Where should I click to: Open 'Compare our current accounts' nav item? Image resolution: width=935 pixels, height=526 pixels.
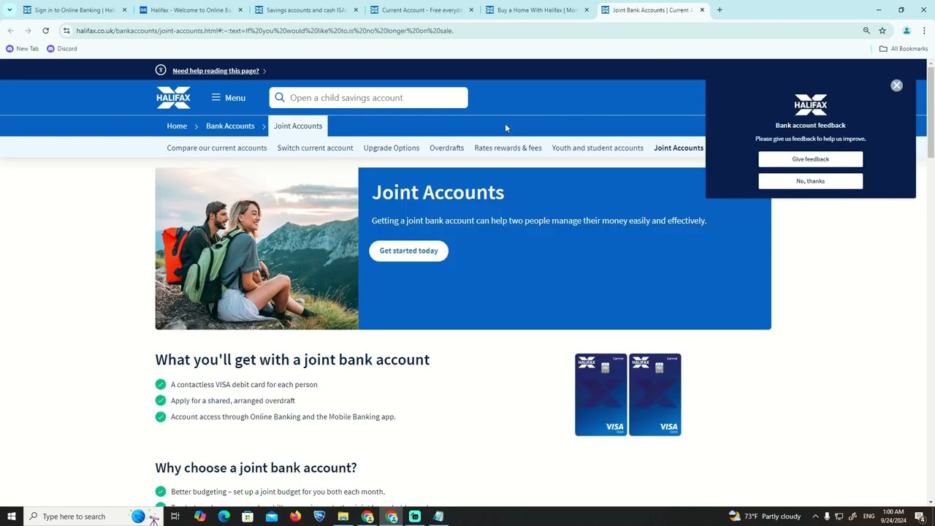click(217, 148)
